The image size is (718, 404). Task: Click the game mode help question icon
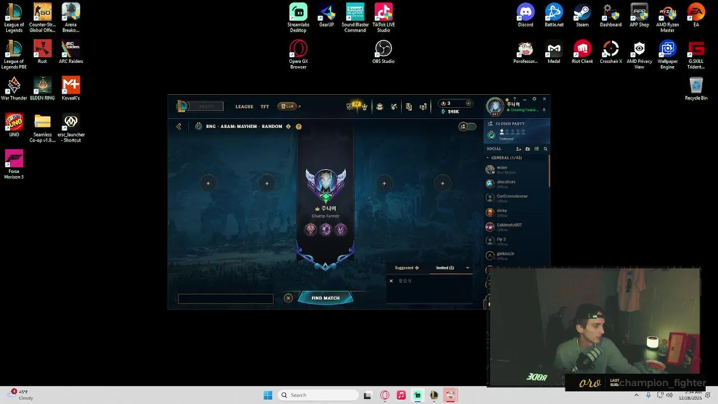[298, 126]
